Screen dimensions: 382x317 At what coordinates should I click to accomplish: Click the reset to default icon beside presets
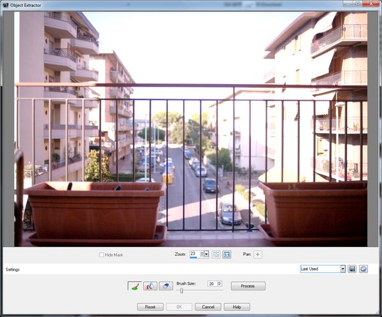[363, 269]
